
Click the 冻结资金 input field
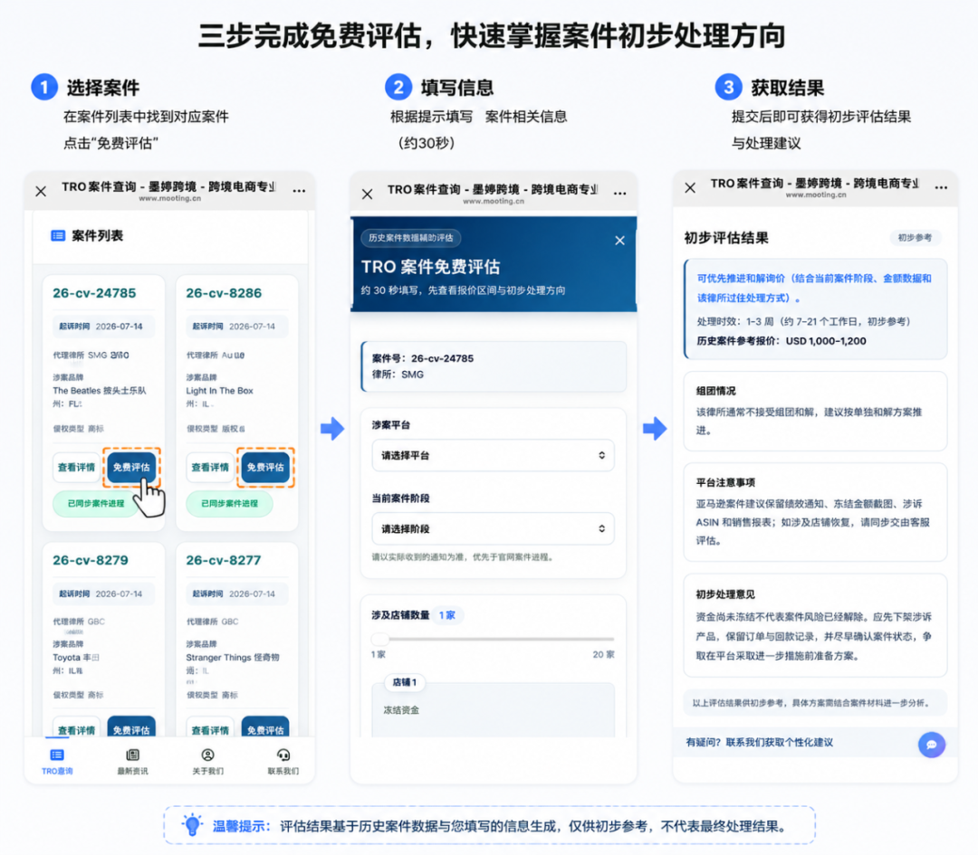point(493,710)
